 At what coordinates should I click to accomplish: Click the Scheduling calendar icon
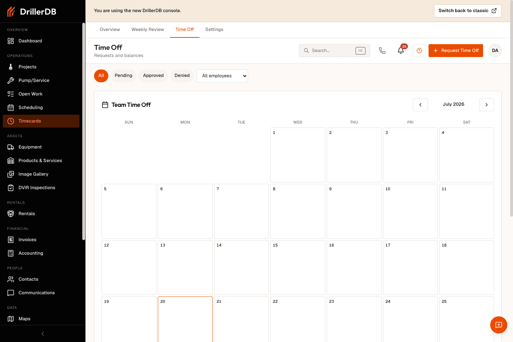click(11, 108)
